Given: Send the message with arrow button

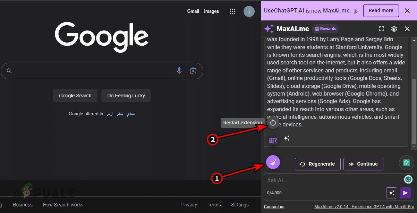Looking at the screenshot, I should 406,193.
